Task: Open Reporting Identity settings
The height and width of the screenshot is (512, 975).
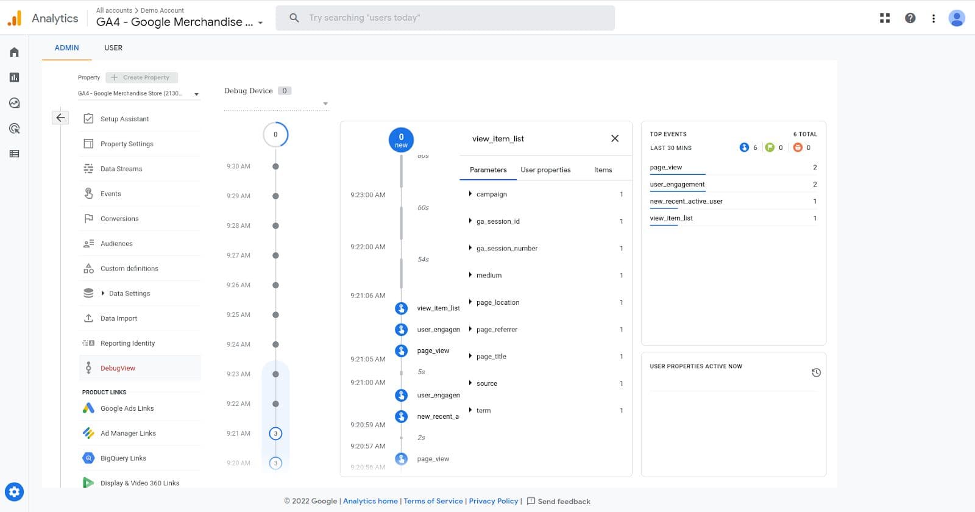Action: pyautogui.click(x=140, y=343)
